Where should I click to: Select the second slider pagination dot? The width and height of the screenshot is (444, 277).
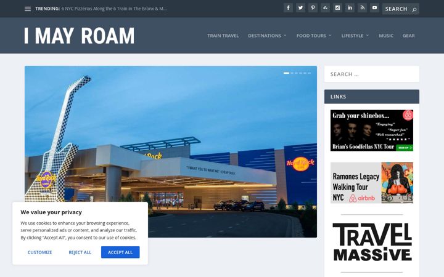(292, 73)
